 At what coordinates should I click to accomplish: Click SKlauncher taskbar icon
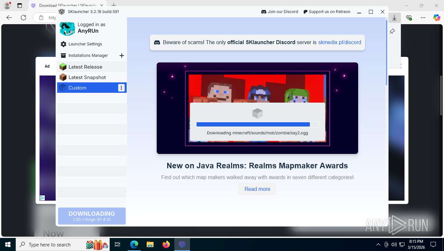(182, 244)
